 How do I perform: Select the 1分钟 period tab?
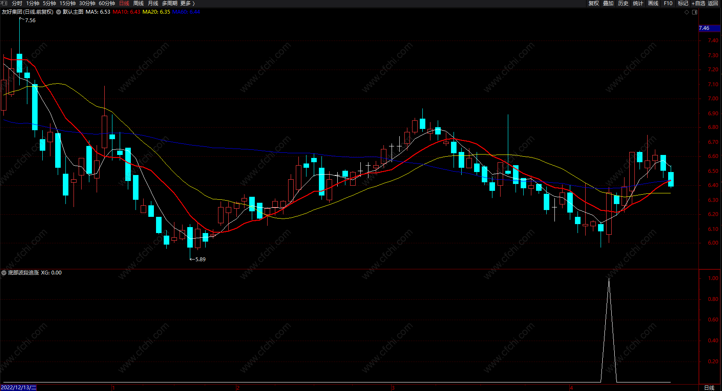pos(32,3)
